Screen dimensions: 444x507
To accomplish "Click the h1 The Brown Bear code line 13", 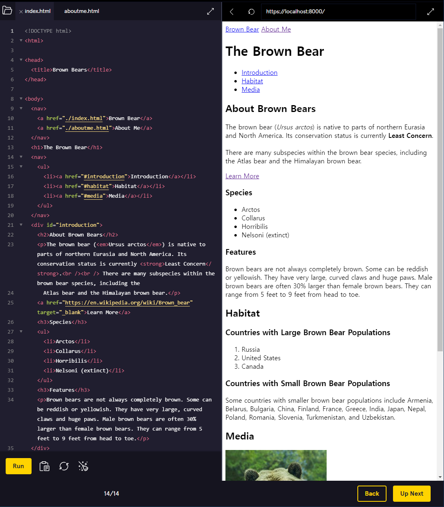I will pyautogui.click(x=67, y=147).
